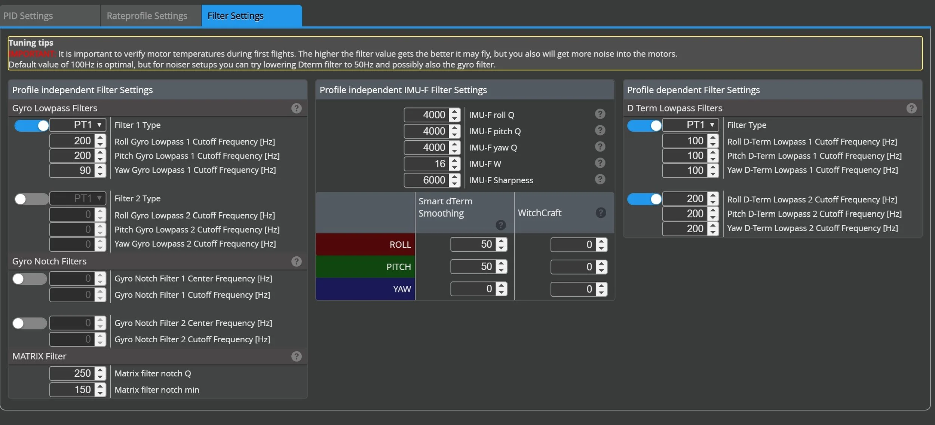The width and height of the screenshot is (935, 425).
Task: Turn on Gyro Notch Filter 1 switch
Action: point(30,279)
